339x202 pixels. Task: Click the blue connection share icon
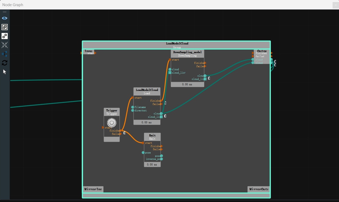coord(5,54)
